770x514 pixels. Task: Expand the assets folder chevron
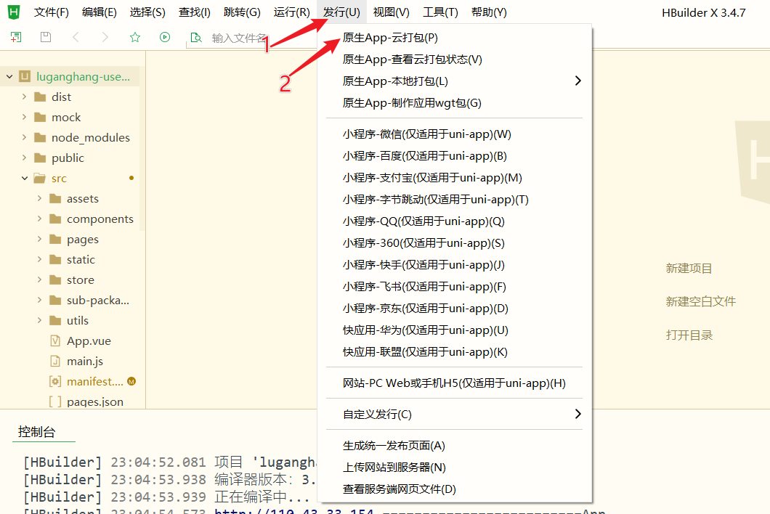(x=39, y=198)
